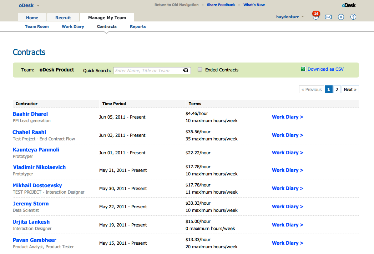Go to page 2 of contracts
The image size is (374, 254).
(x=337, y=90)
